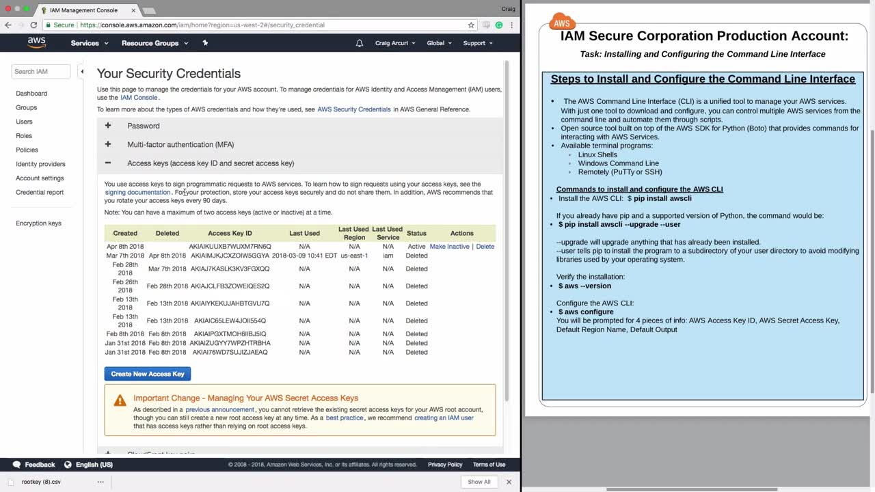Open the Craig Arcuri account dropdown
The width and height of the screenshot is (875, 492).
[395, 43]
